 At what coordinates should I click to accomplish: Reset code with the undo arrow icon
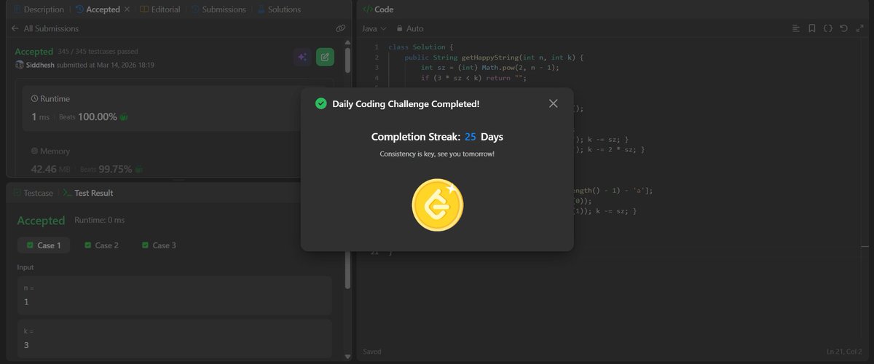843,28
